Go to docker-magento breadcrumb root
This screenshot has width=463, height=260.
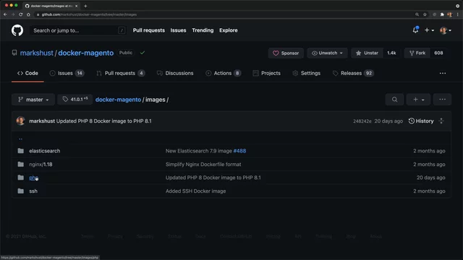[118, 100]
